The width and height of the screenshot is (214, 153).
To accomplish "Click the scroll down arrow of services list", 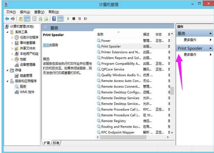I will (172, 132).
